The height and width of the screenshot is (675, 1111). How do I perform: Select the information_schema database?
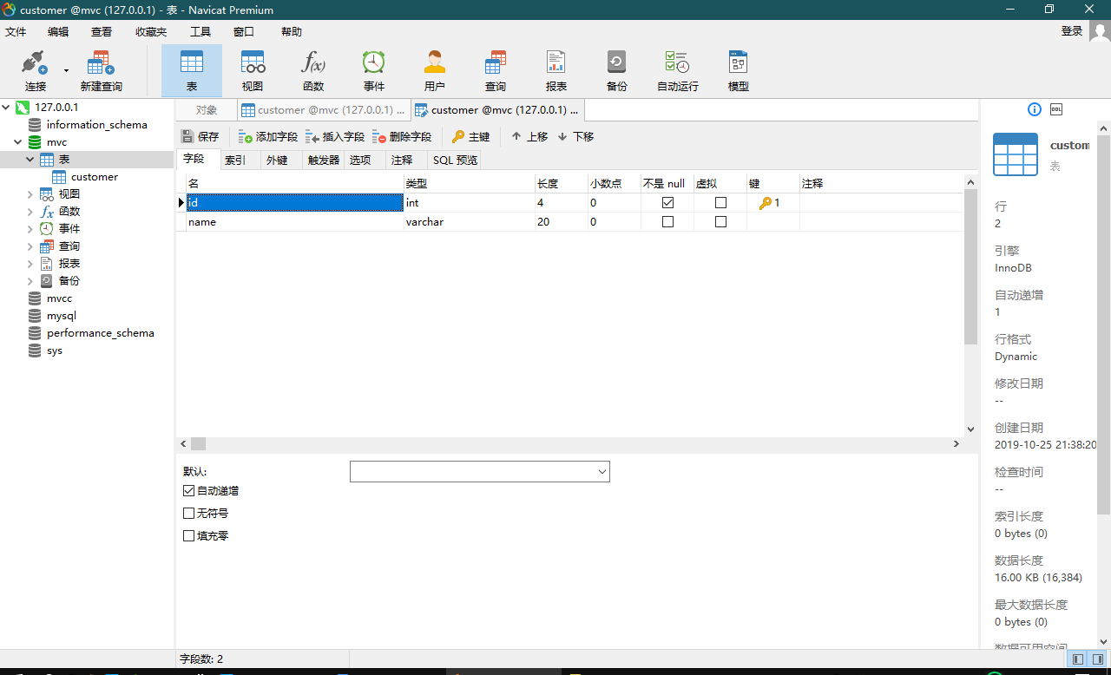[x=97, y=125]
